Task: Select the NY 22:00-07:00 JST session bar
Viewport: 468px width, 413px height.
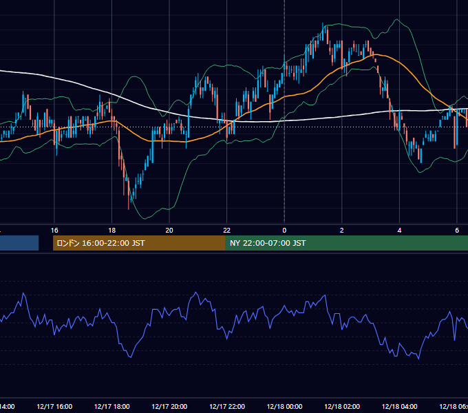Action: click(346, 243)
